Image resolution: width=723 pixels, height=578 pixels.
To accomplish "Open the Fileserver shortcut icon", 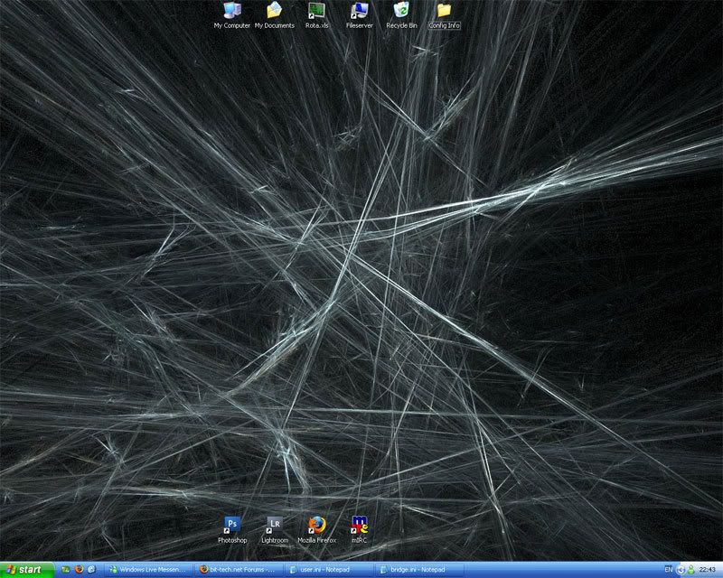I will point(359,12).
